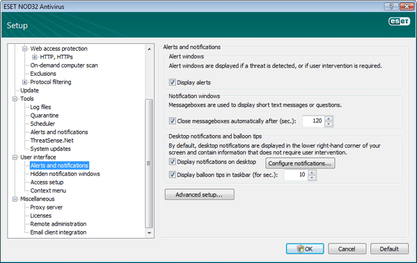This screenshot has width=417, height=263.
Task: Open ThreatSense.Net settings
Action: 52,141
